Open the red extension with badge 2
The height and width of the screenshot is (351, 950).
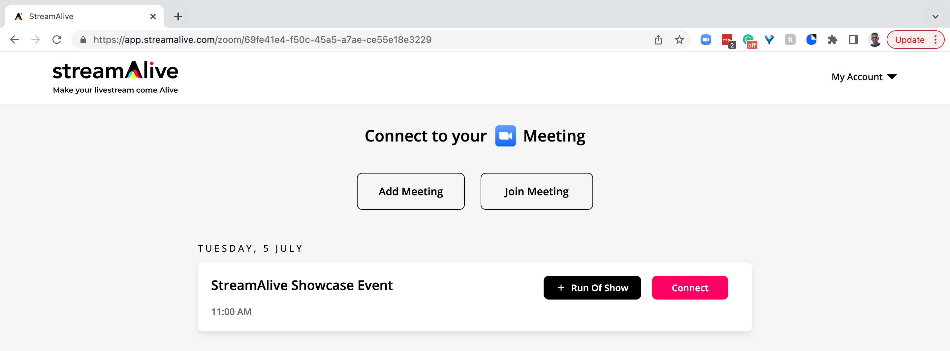point(728,40)
